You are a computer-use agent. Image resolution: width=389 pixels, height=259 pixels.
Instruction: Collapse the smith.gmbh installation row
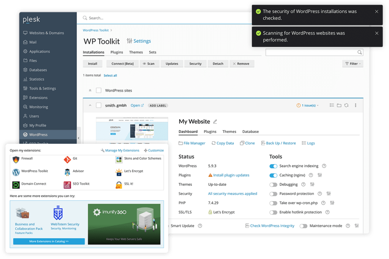coord(90,105)
